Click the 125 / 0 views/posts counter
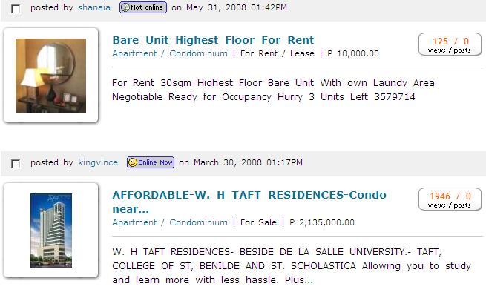 [x=450, y=44]
